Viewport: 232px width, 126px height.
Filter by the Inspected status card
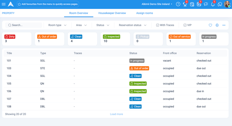(x=115, y=39)
